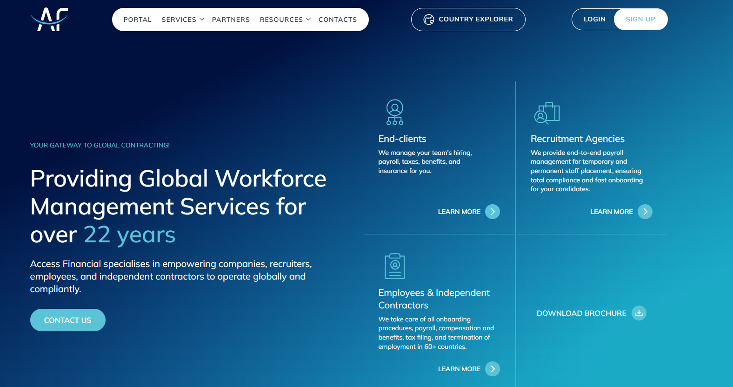
Task: Open the Contacts page
Action: (x=338, y=20)
